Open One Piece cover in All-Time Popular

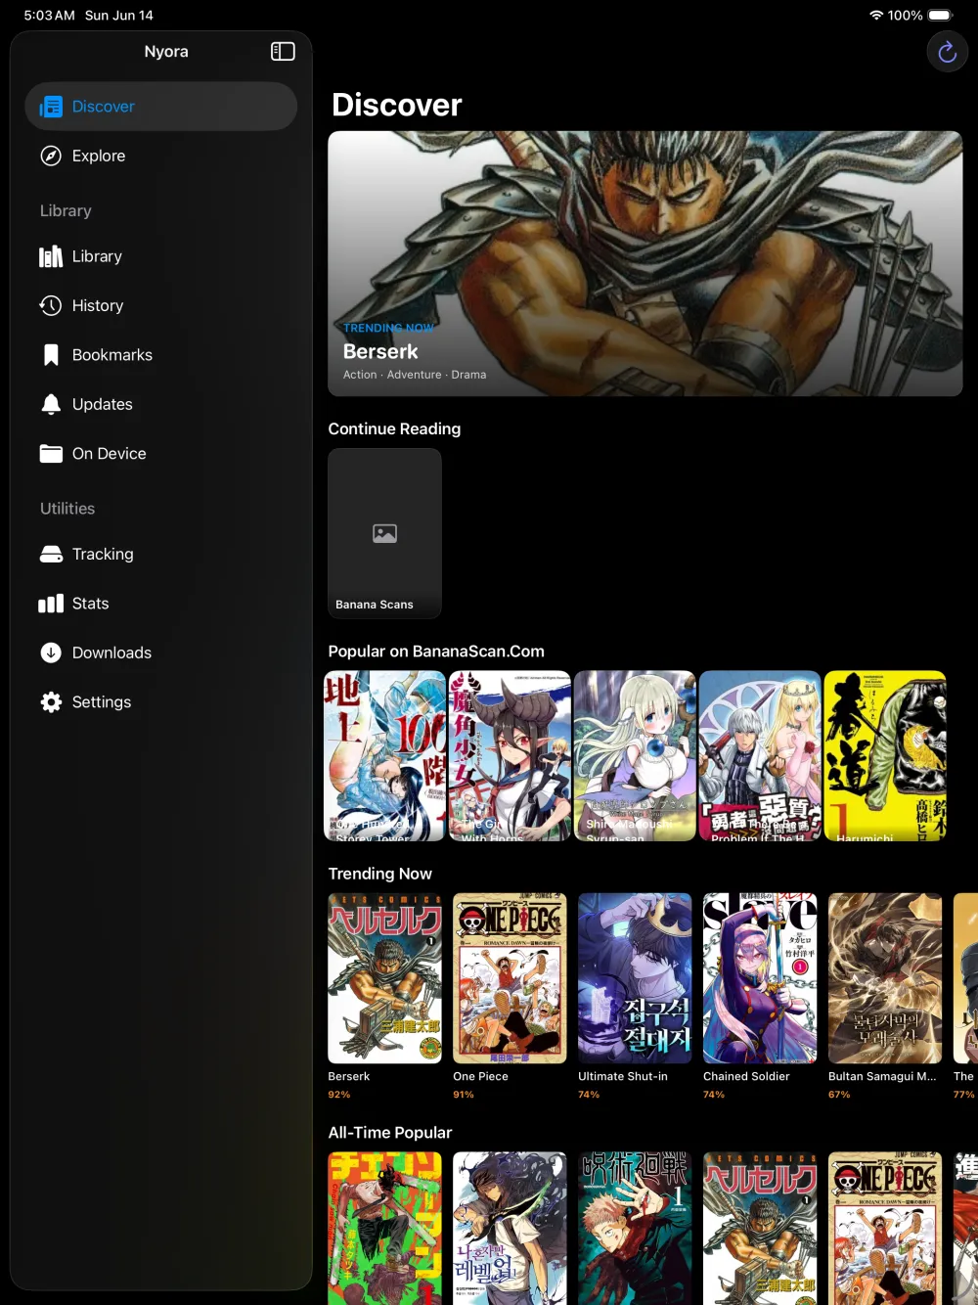click(x=885, y=1229)
